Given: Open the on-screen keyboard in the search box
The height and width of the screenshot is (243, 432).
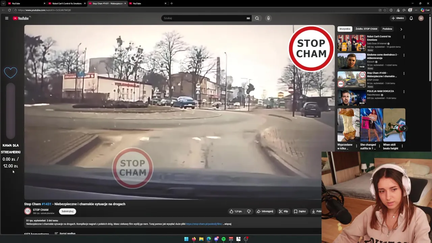Looking at the screenshot, I should tap(248, 18).
